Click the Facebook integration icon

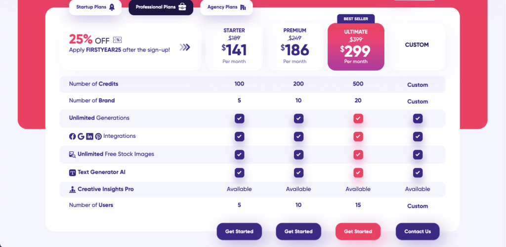click(72, 136)
